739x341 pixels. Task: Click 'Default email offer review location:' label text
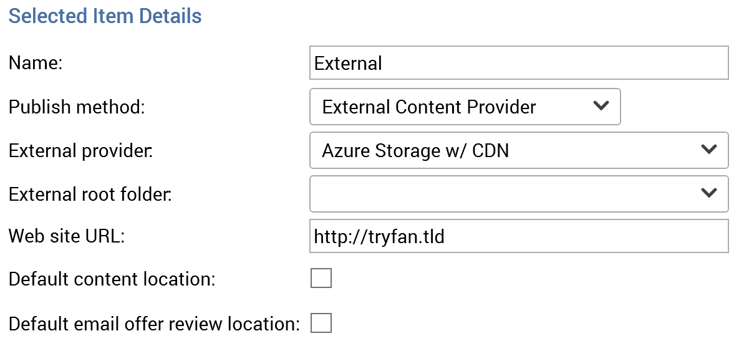click(x=154, y=324)
